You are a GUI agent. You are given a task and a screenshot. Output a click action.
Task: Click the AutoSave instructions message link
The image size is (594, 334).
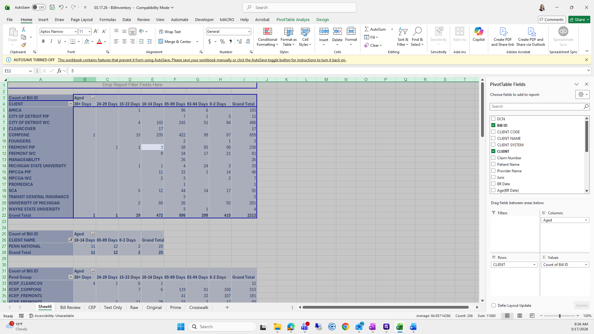coord(202,60)
